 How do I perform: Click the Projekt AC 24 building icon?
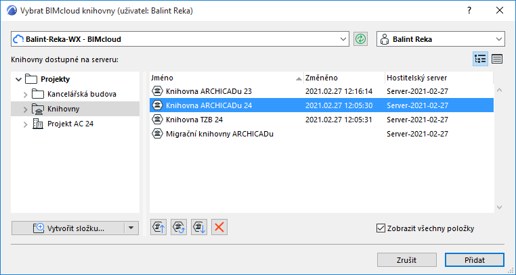coord(38,124)
